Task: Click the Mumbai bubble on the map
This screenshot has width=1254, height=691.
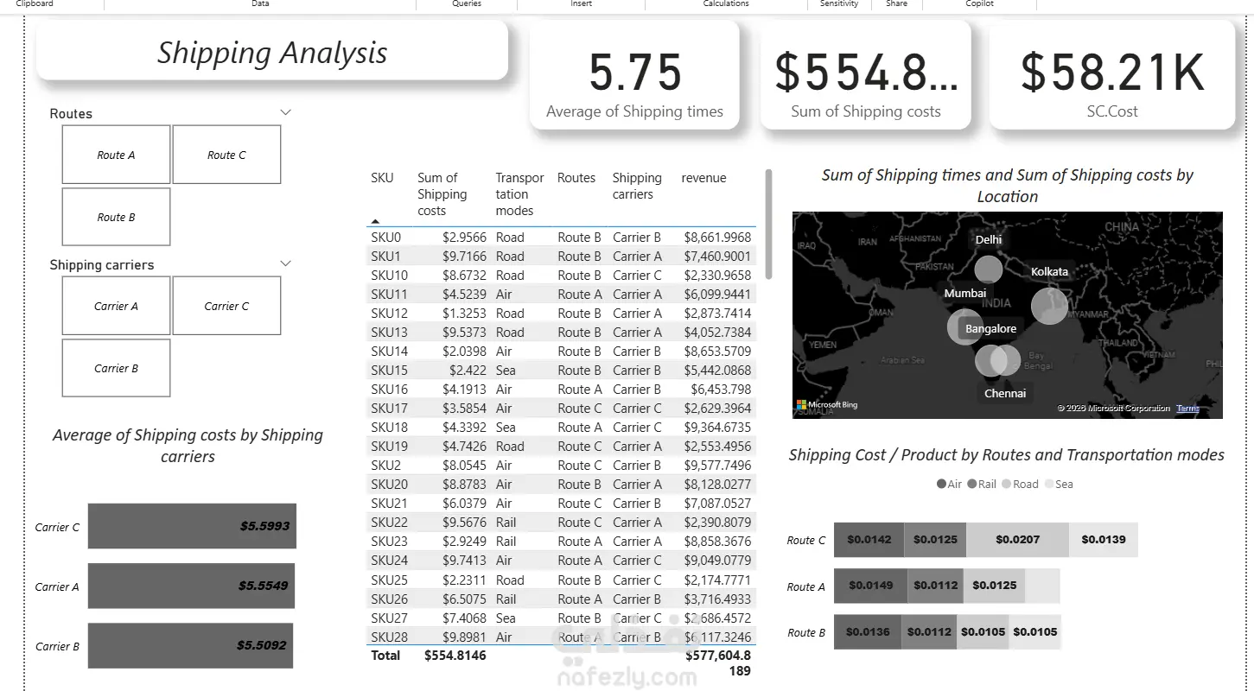Action: tap(965, 327)
